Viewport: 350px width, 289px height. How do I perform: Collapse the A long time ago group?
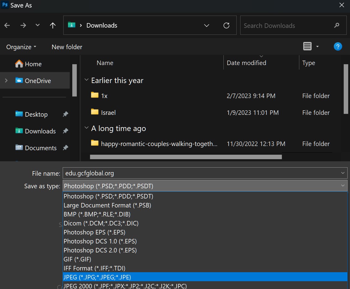tap(86, 128)
